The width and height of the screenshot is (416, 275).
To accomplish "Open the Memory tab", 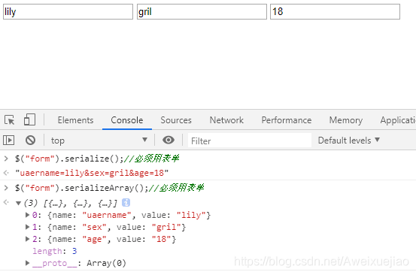I will [346, 120].
